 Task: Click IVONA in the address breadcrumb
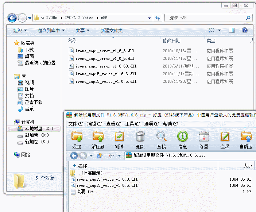coord(51,18)
